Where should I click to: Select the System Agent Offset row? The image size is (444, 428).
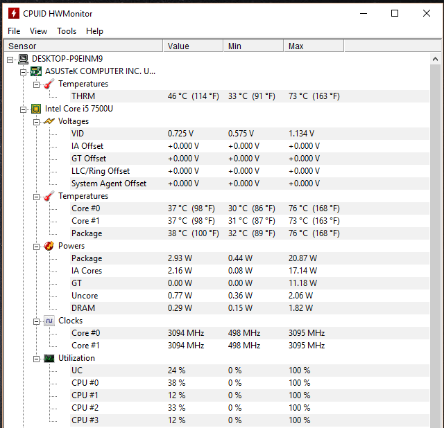tap(250, 184)
